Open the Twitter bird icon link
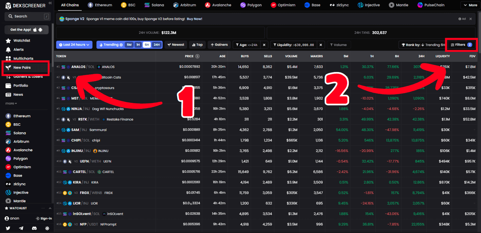 pyautogui.click(x=8, y=228)
